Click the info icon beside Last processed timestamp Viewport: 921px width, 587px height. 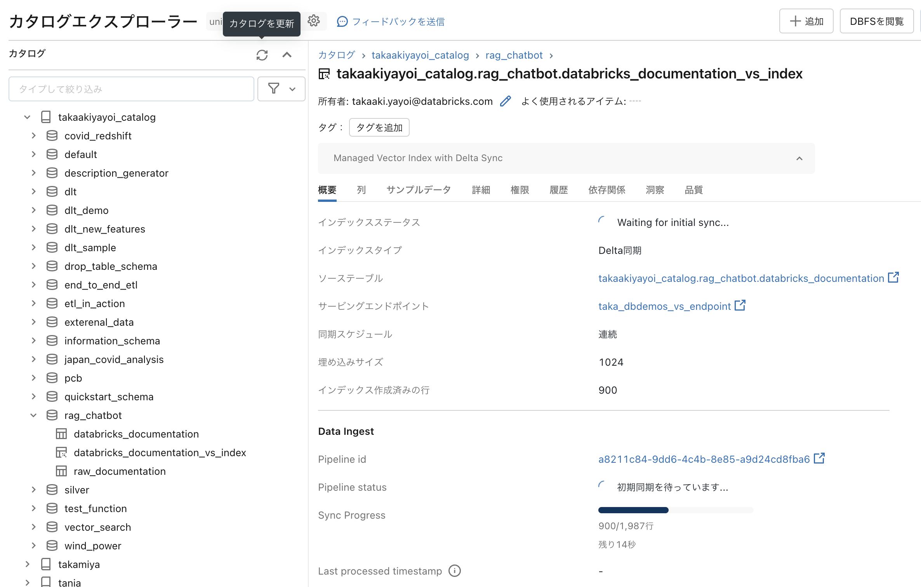454,571
